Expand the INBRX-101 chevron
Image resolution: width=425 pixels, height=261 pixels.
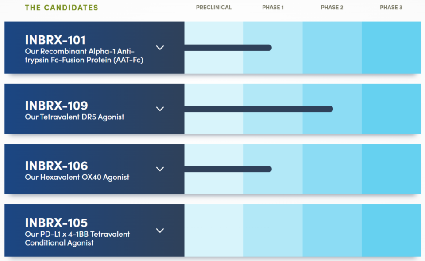(x=160, y=48)
